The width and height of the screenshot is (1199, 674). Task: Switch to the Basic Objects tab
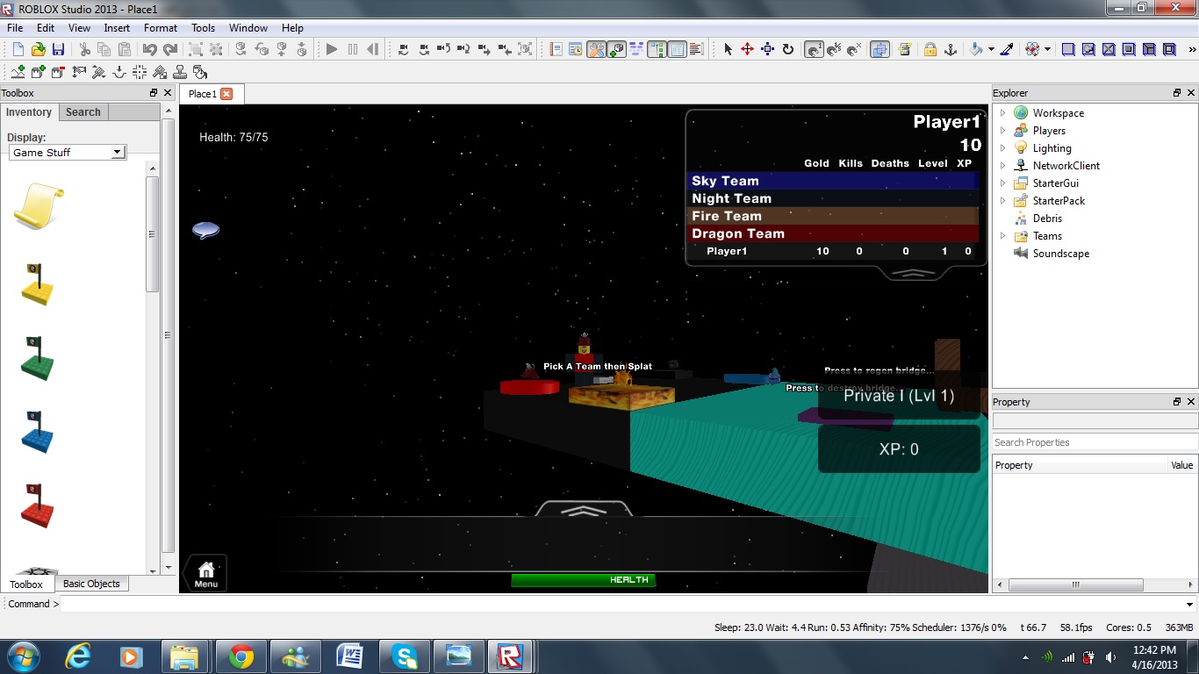91,584
